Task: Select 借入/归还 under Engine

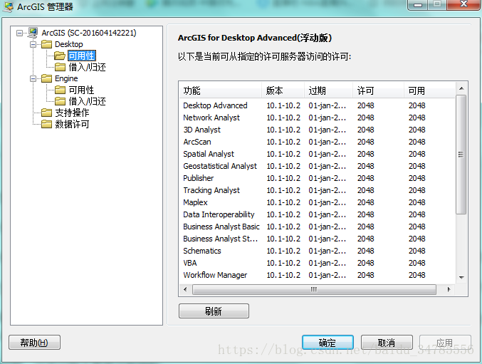Action: pos(87,101)
